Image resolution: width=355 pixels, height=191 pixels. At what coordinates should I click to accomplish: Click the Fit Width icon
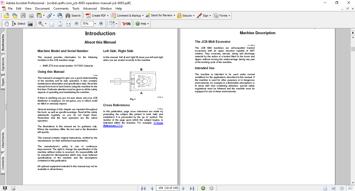[x=68, y=24]
